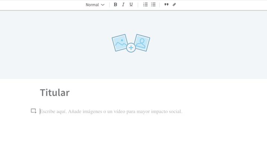Focus the 'Escribe aquí' body text field
The height and width of the screenshot is (147, 267).
coord(111,111)
